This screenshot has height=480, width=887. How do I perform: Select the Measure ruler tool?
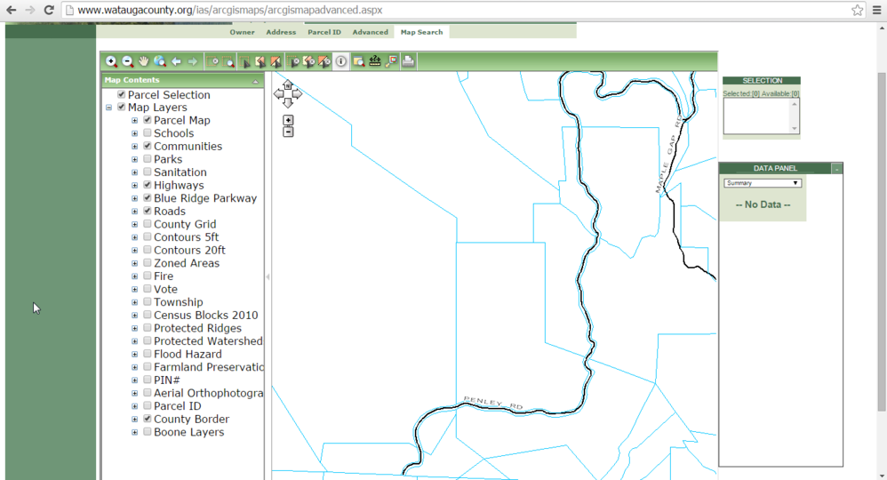[374, 61]
